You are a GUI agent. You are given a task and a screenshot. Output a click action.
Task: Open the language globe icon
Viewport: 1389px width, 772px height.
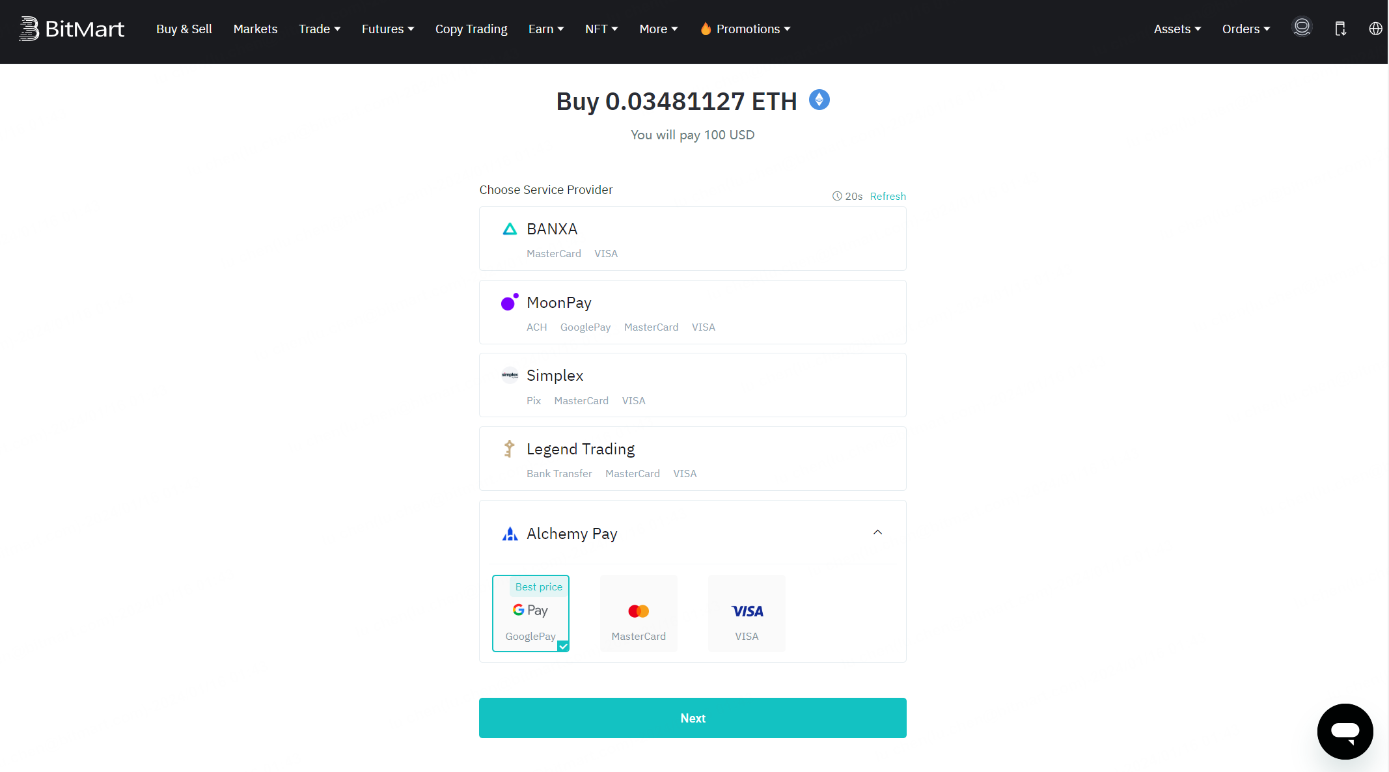(1375, 29)
